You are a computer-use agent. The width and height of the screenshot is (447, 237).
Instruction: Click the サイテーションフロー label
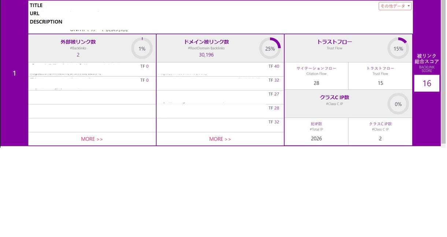click(317, 68)
